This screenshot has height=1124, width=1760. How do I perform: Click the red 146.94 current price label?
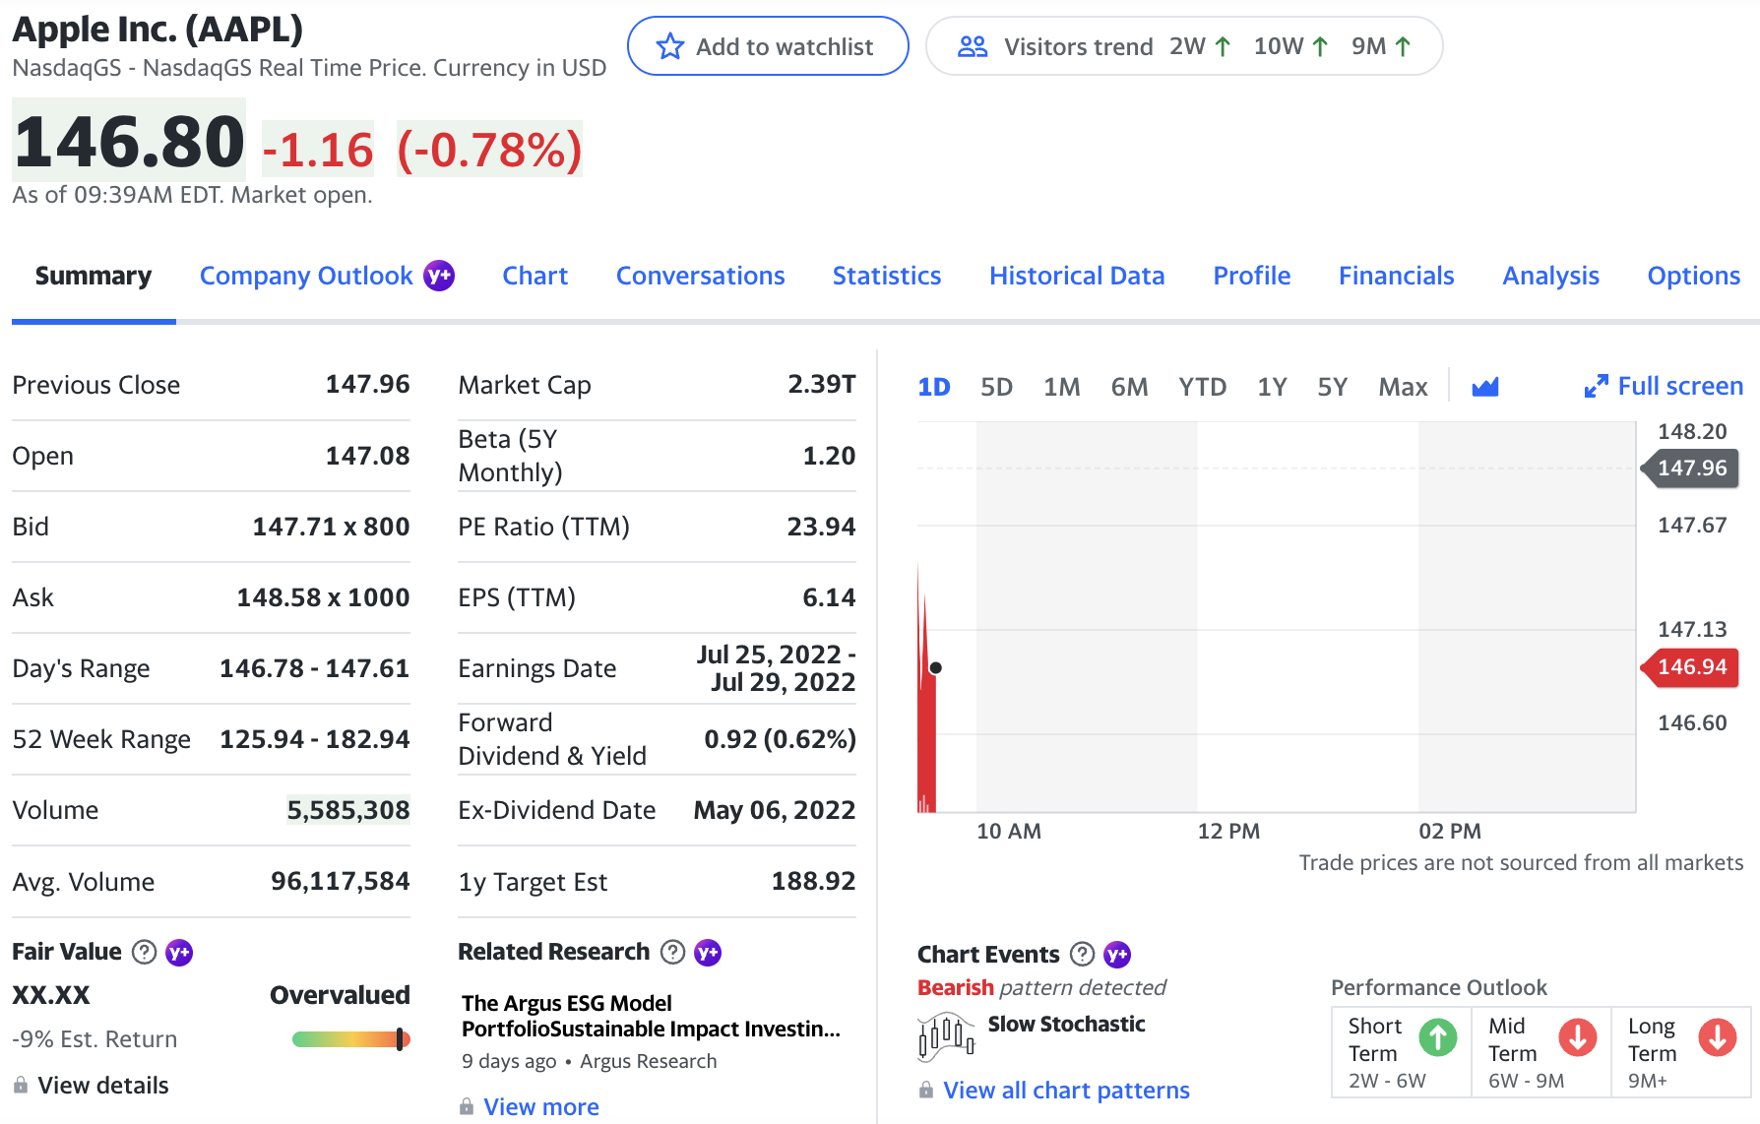click(x=1690, y=666)
